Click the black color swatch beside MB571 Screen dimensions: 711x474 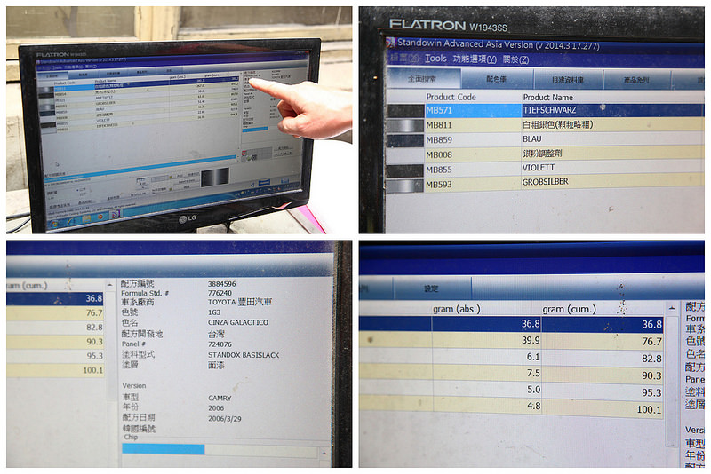pos(405,111)
